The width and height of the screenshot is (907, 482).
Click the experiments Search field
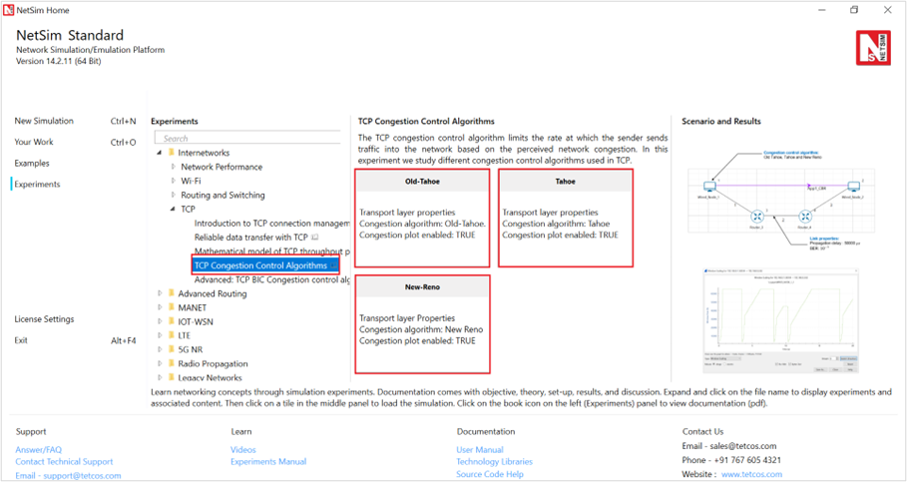coord(249,139)
